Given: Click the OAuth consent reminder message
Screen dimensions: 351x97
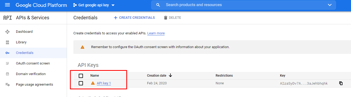Looking at the screenshot, I should (160, 47).
